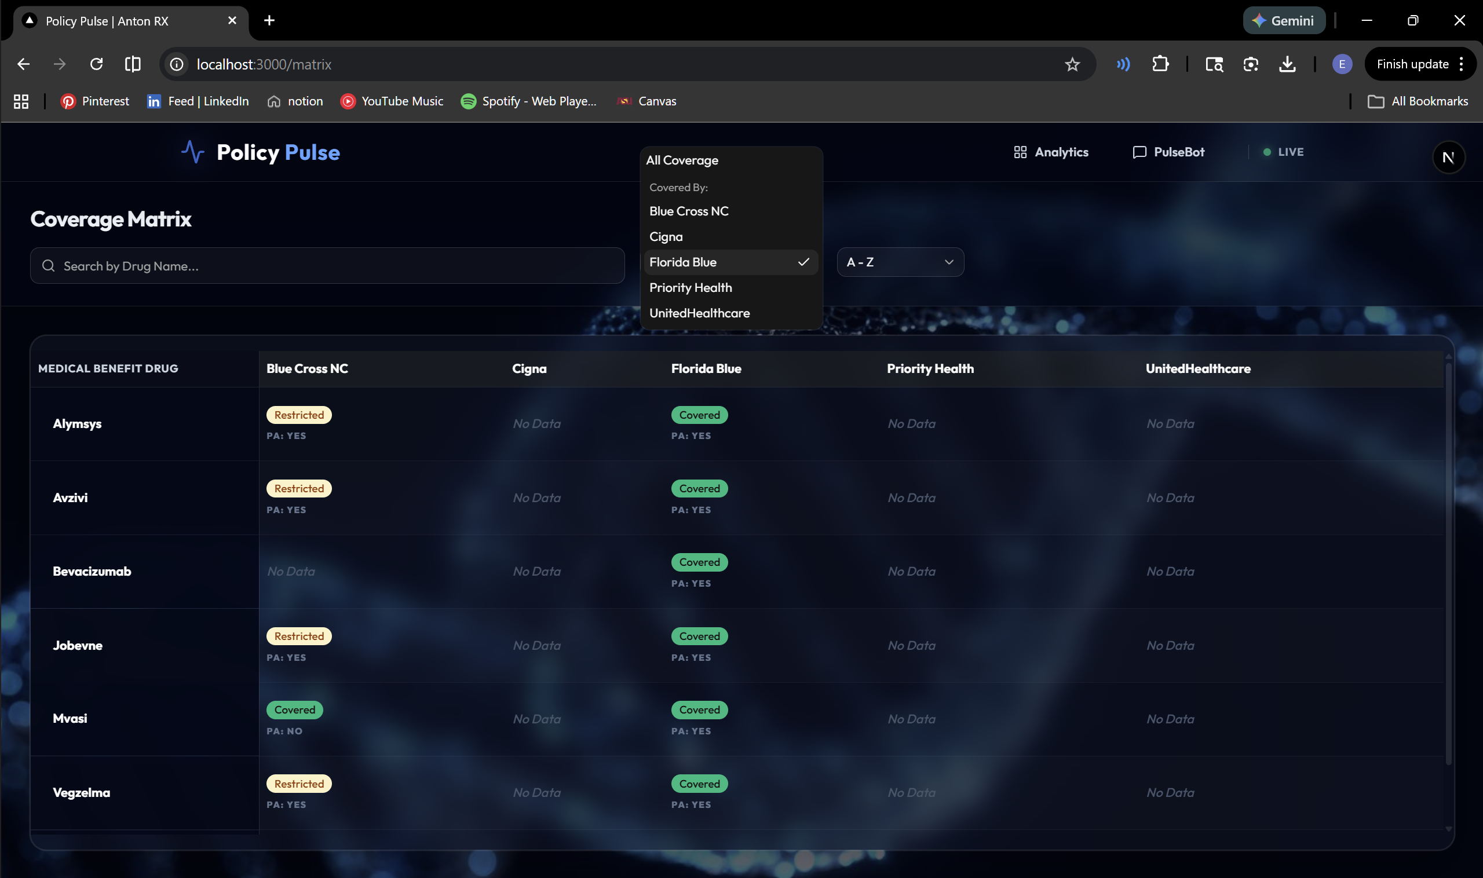This screenshot has height=878, width=1483.
Task: Bookmark this page with star icon
Action: [x=1072, y=64]
